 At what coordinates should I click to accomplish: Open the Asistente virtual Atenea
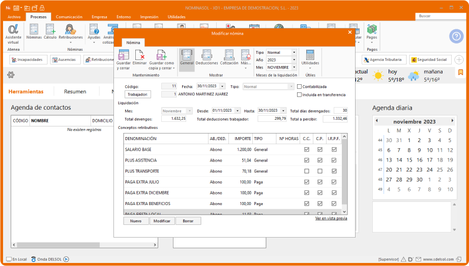pos(13,29)
